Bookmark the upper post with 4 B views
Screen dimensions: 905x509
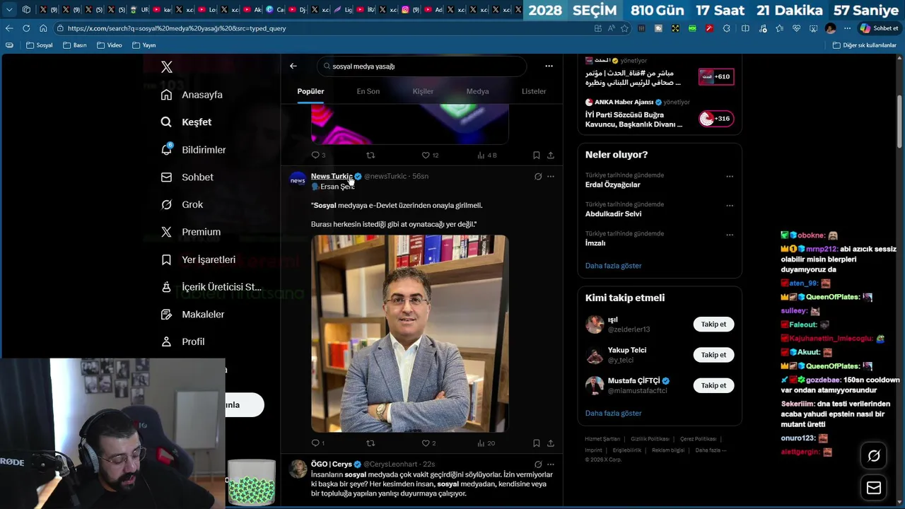click(x=537, y=155)
